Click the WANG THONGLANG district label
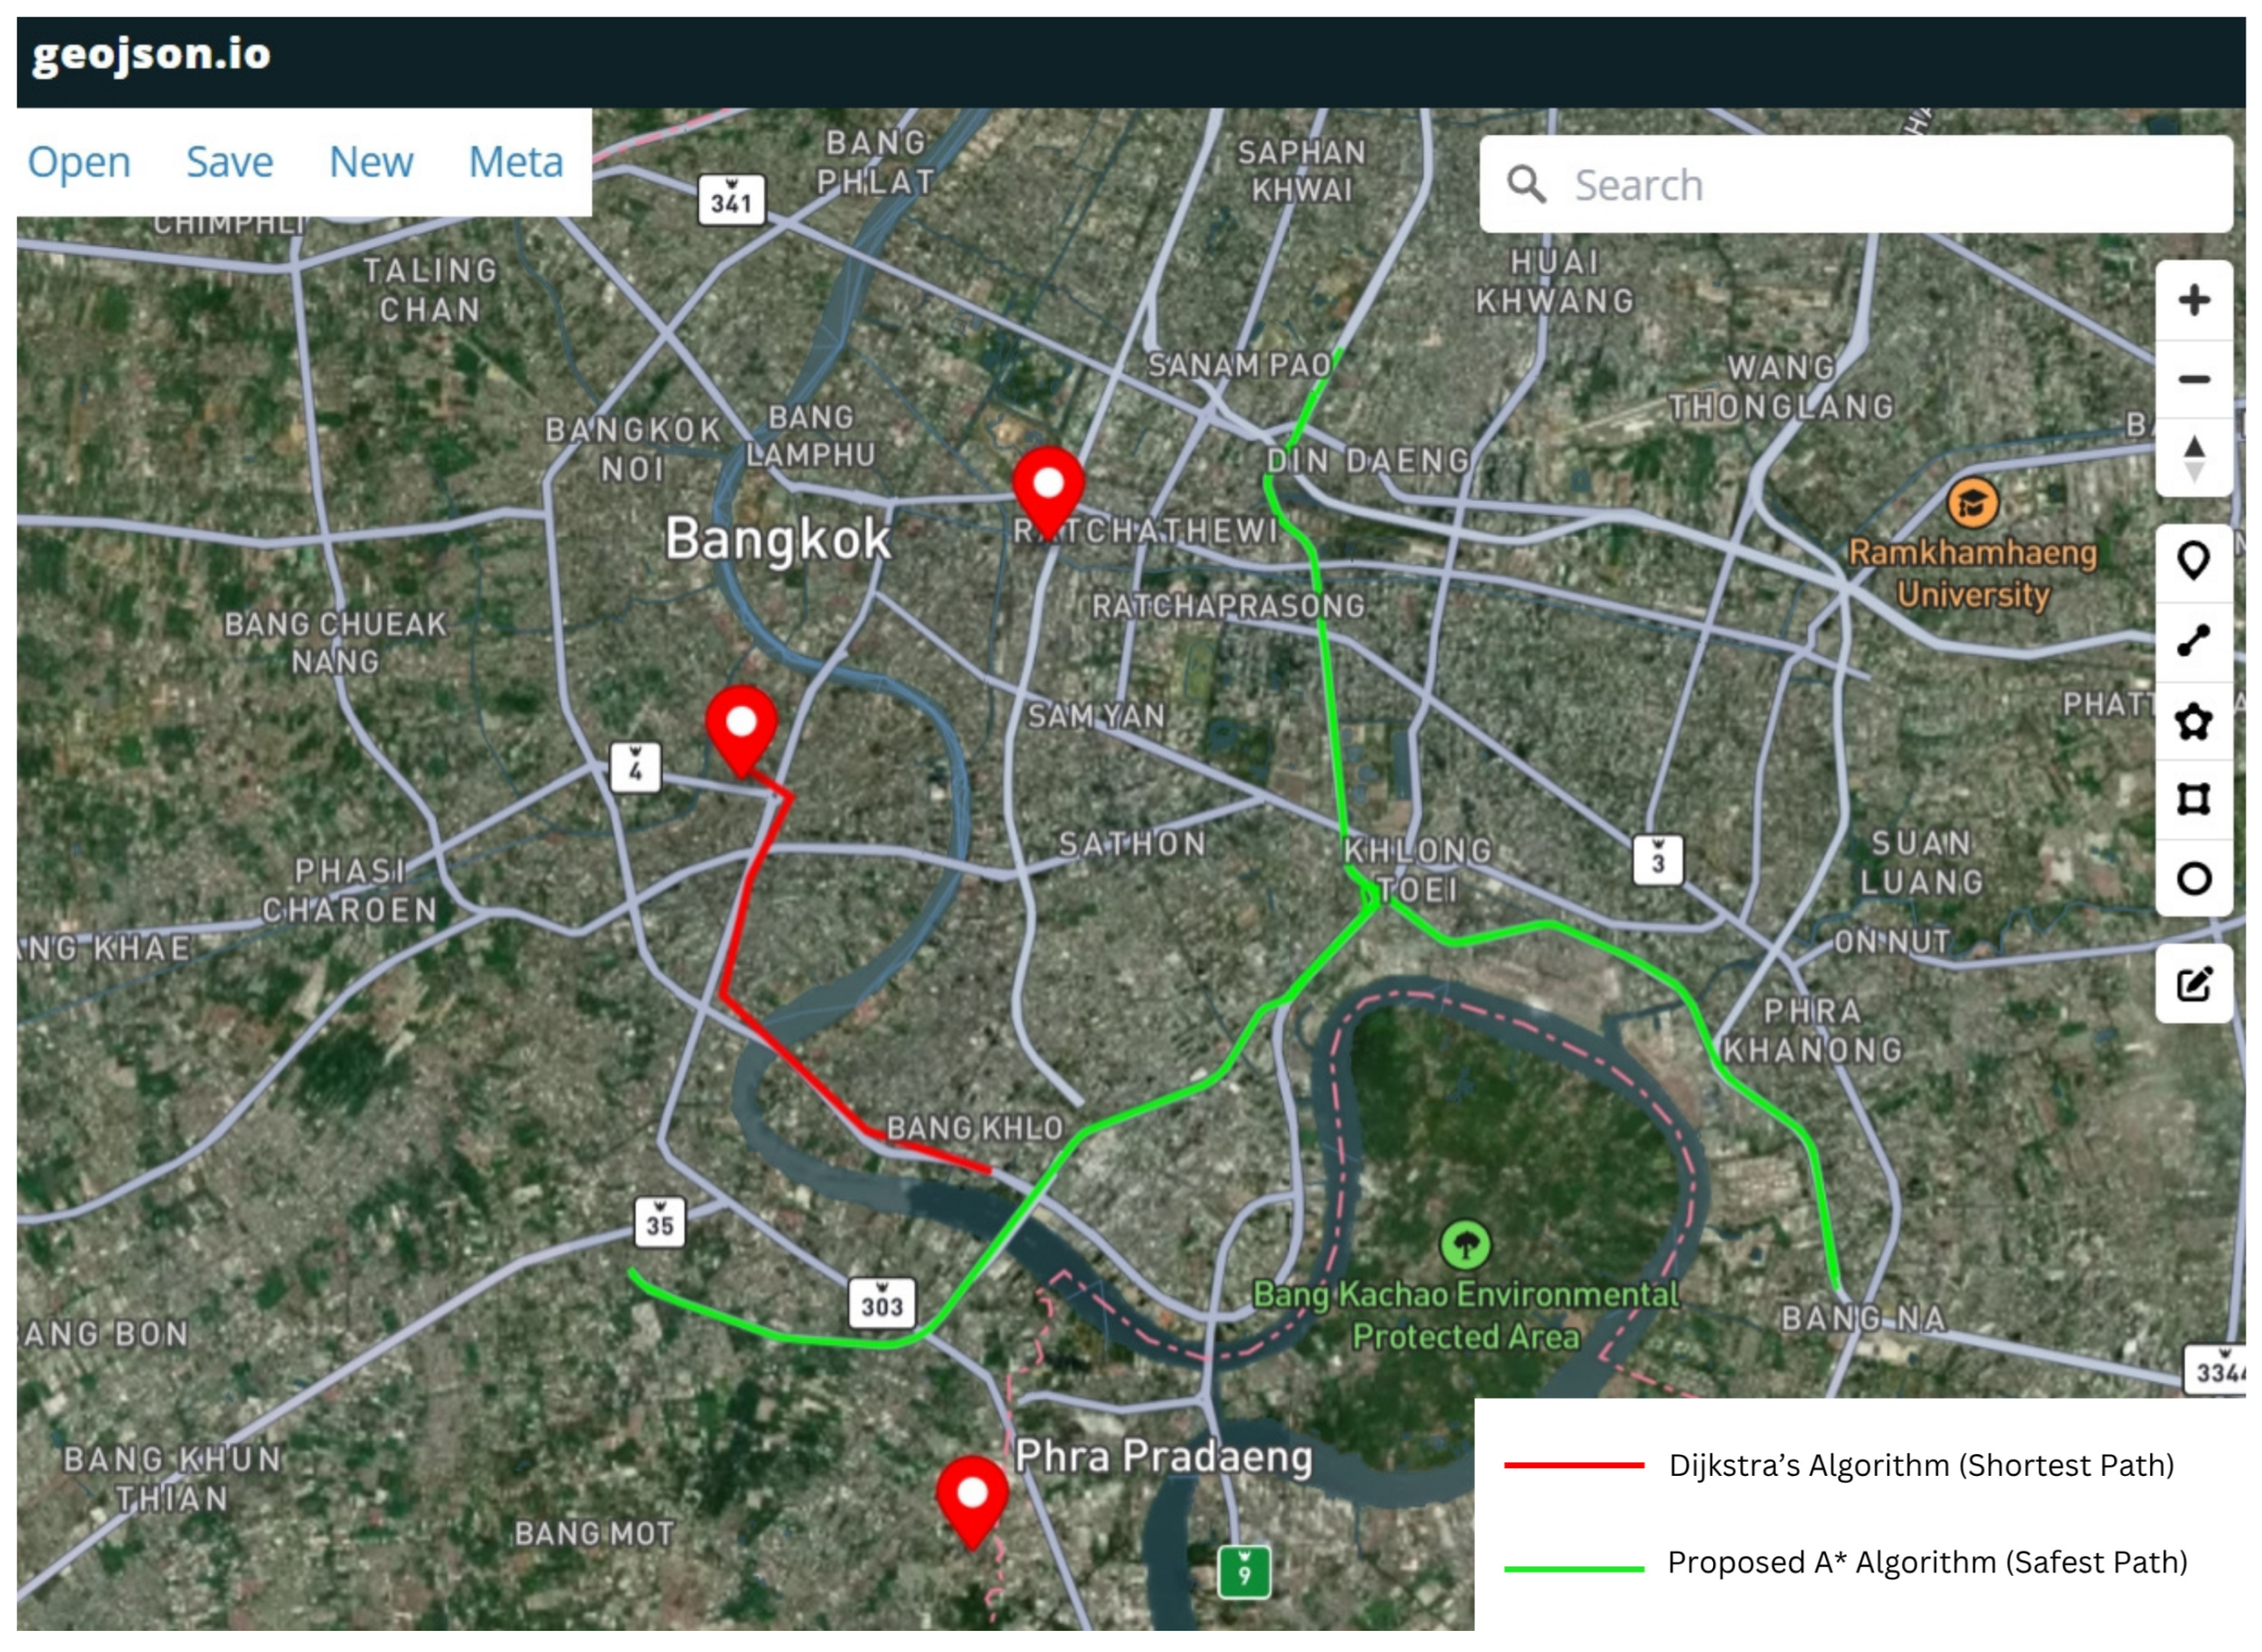The width and height of the screenshot is (2262, 1652). pos(1782,388)
